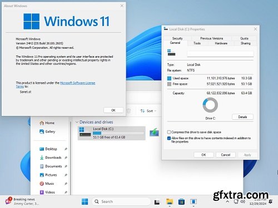
Task: Click Apply in Local Disk Properties
Action: pos(247,155)
